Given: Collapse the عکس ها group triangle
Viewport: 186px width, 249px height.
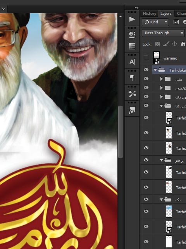Looking at the screenshot, I should (161, 106).
